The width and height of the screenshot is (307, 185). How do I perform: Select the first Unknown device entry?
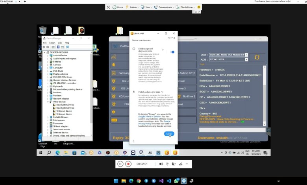click(64, 111)
